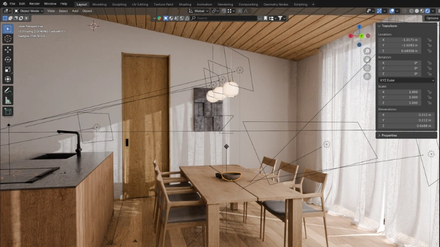This screenshot has width=440, height=247.
Task: Open the Global transform orientation dropdown
Action: click(x=199, y=11)
